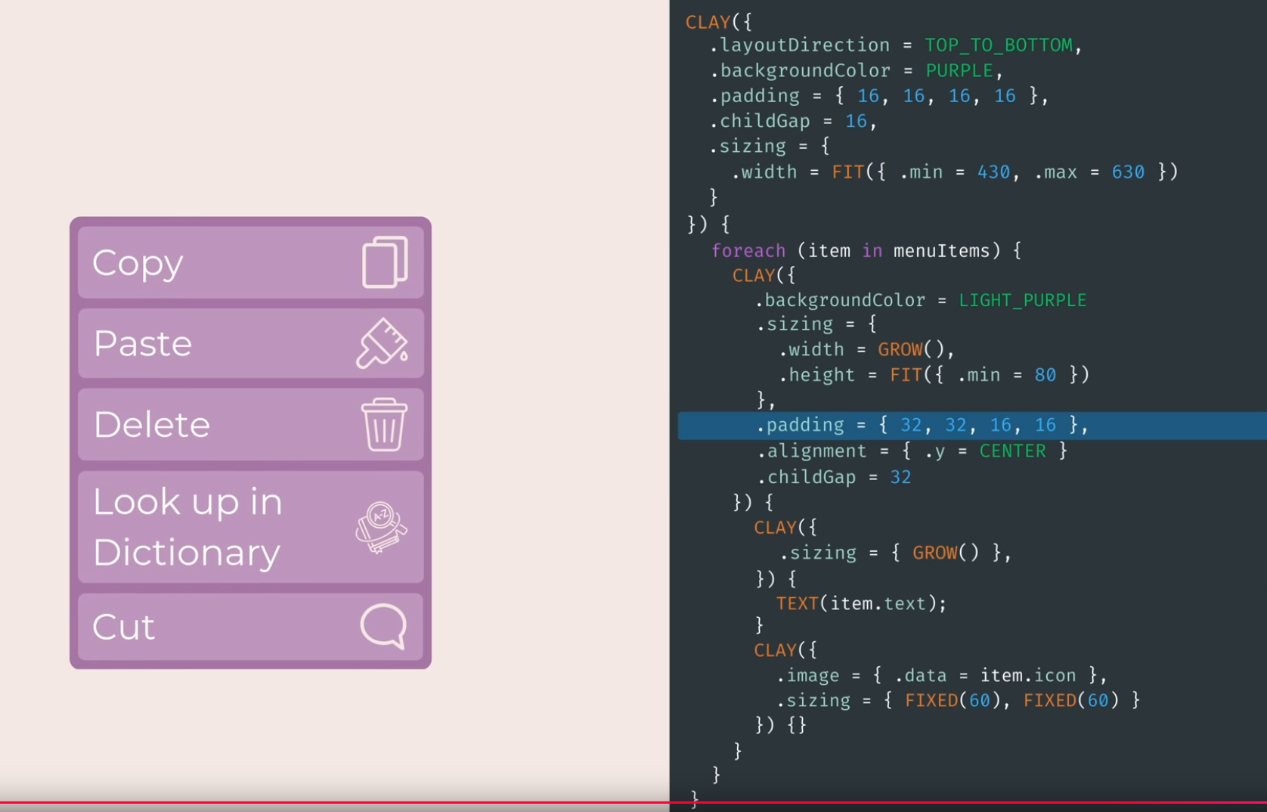Image resolution: width=1267 pixels, height=812 pixels.
Task: Pick the Delete menu label
Action: click(152, 425)
